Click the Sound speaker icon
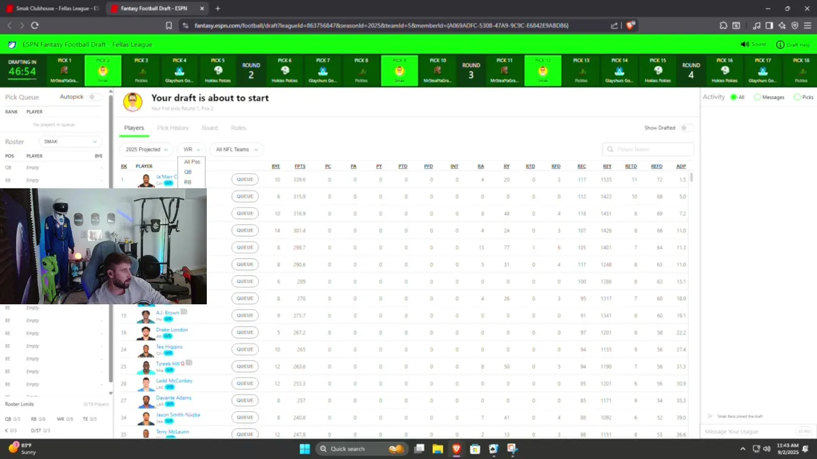Viewport: 817px width, 459px height. pos(744,45)
